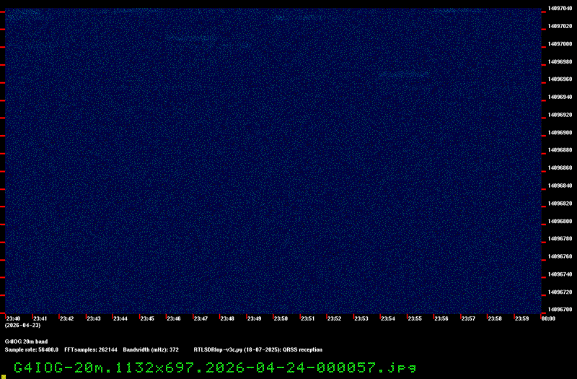
Task: Click the 14096920 frequency label
Action: (560, 115)
